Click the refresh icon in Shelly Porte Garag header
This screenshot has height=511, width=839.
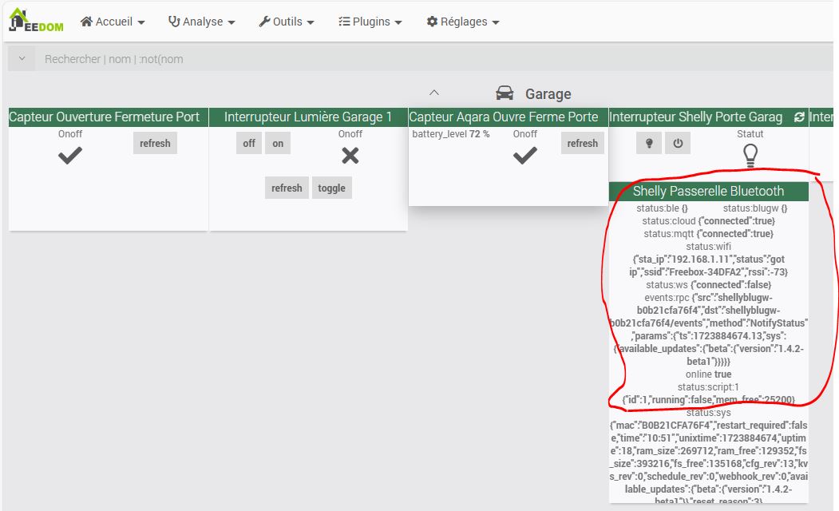(799, 117)
